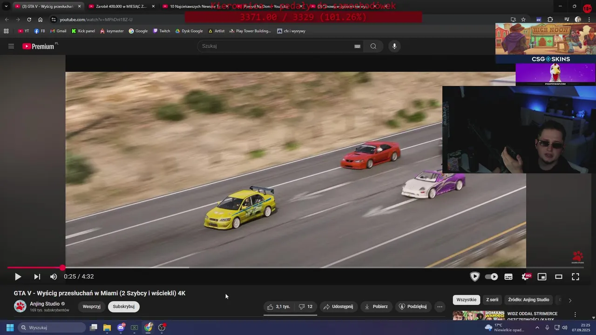This screenshot has height=335, width=596.
Task: Open more actions three-dot menu below video
Action: coord(440,307)
